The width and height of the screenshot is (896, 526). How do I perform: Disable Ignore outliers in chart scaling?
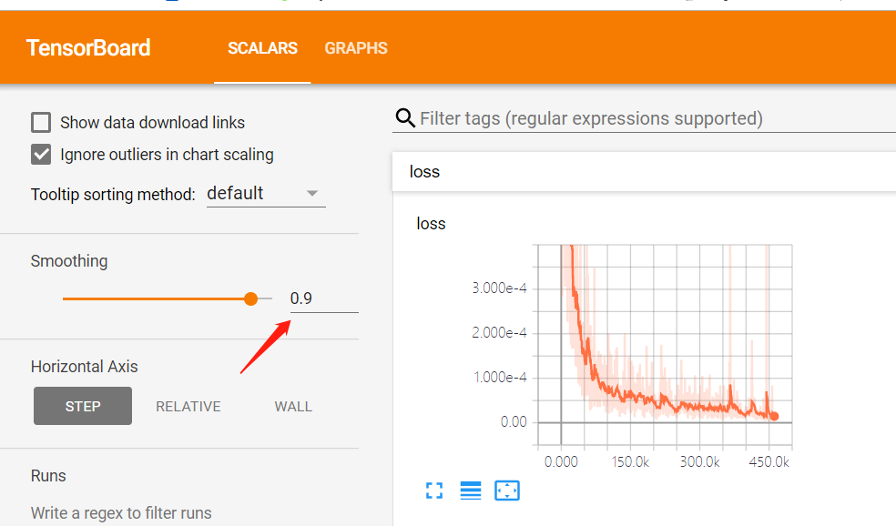41,154
